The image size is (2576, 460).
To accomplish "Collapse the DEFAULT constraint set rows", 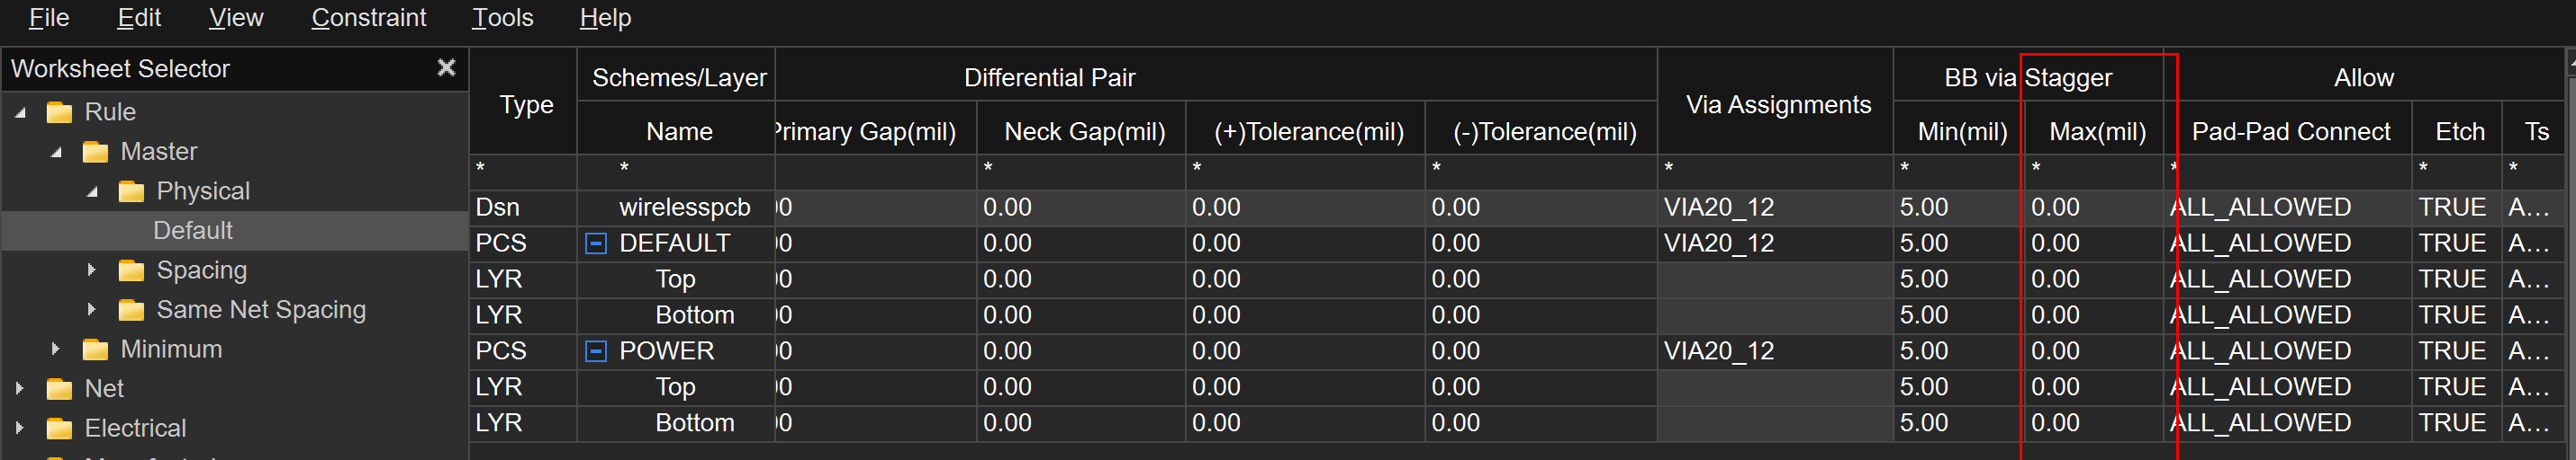I will [595, 243].
